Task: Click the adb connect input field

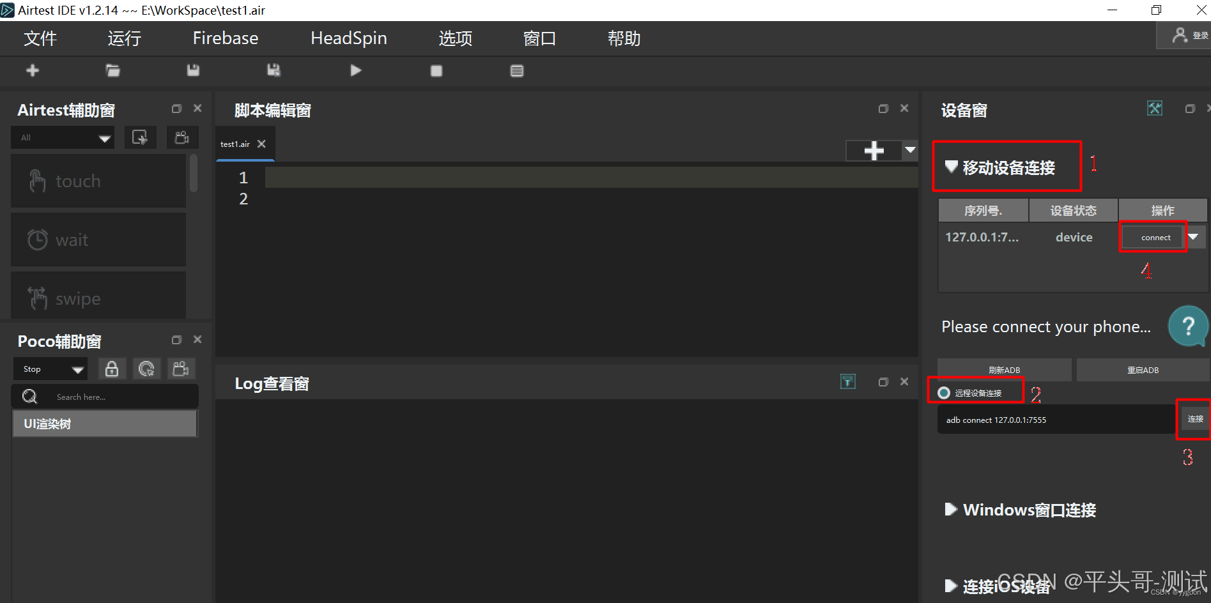Action: coord(1056,420)
